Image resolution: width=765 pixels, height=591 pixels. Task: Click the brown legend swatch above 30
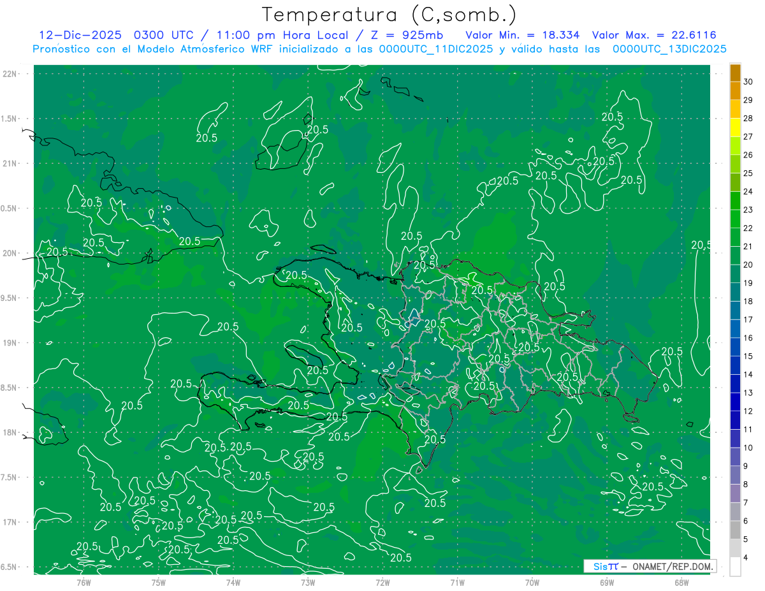click(x=735, y=73)
